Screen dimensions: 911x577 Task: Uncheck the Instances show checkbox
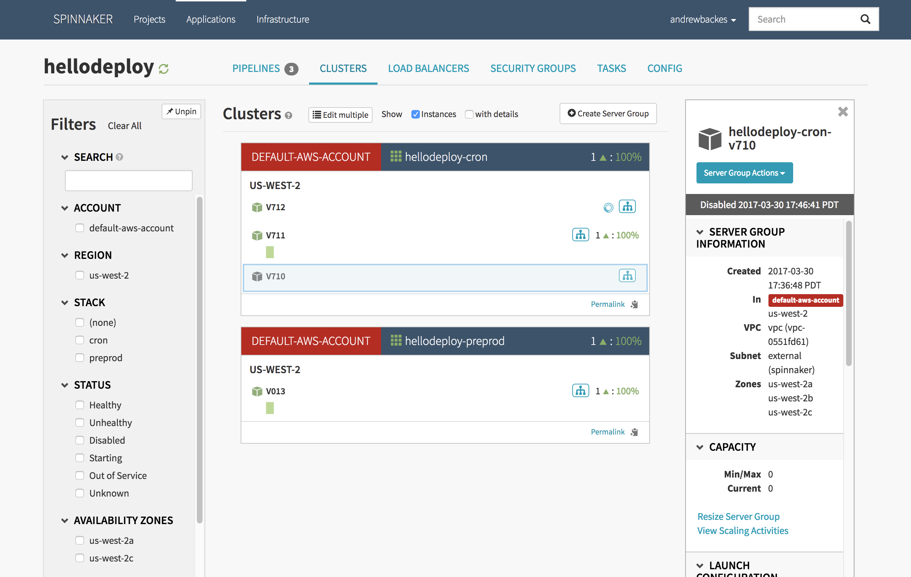pyautogui.click(x=415, y=114)
